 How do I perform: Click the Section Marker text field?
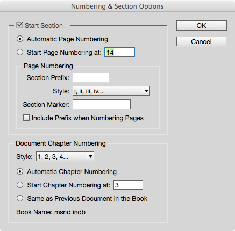[x=102, y=104]
